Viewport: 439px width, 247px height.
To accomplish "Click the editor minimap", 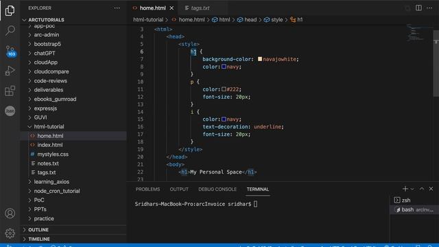I will pos(419,32).
